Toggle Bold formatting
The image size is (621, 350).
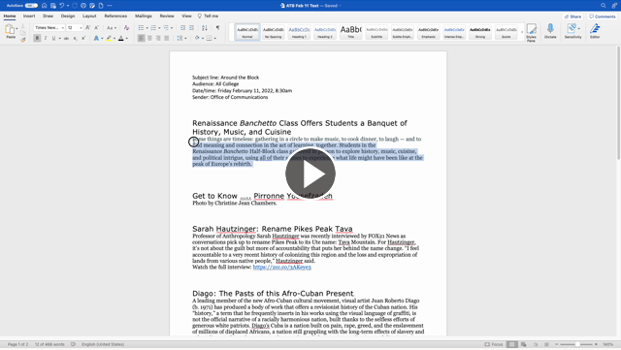37,39
